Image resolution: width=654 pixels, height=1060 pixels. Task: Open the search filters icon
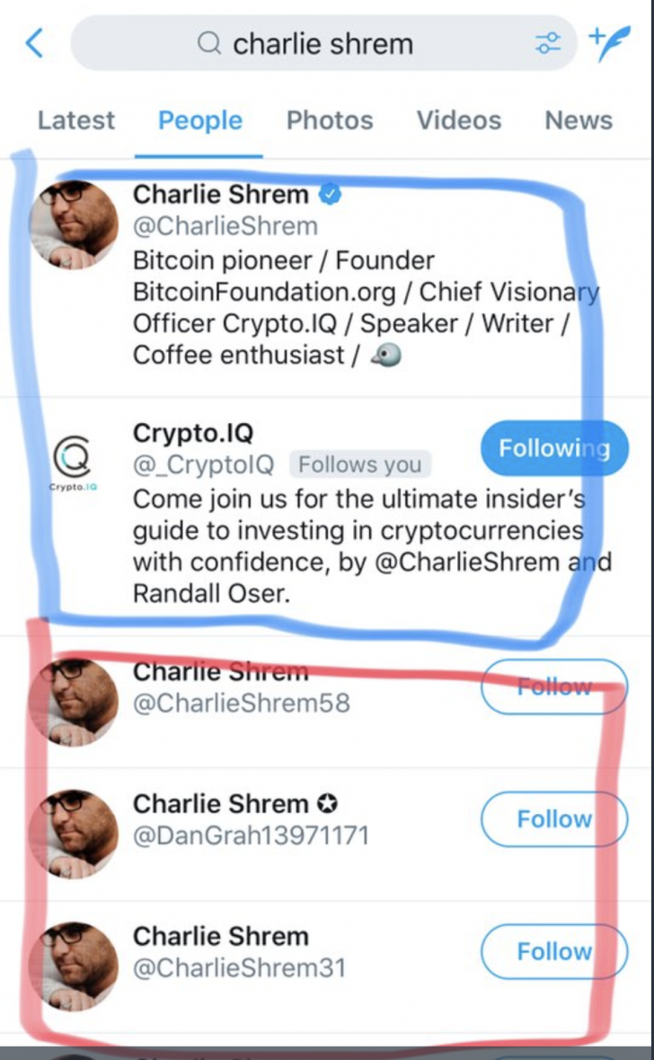point(550,41)
